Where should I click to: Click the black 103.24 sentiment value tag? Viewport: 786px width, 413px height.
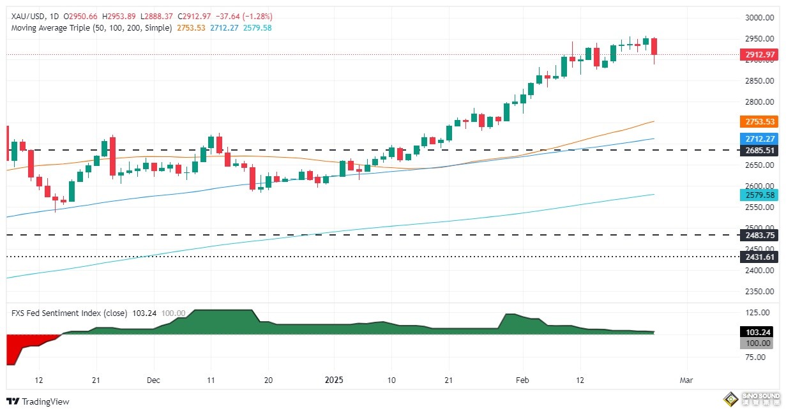click(x=759, y=333)
